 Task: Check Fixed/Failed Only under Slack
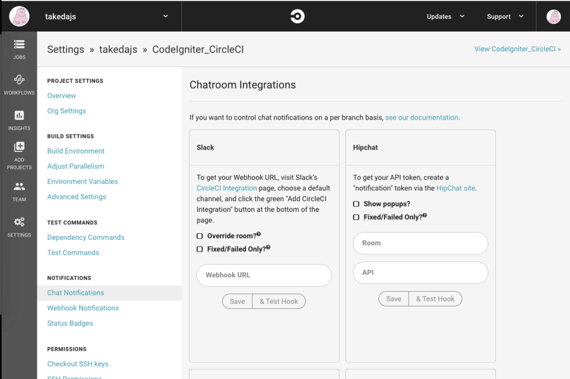(200, 249)
